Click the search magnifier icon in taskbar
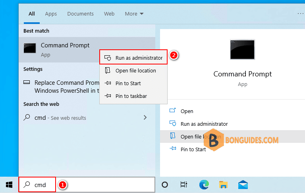Viewport: 305px width, 193px height. coord(27,184)
